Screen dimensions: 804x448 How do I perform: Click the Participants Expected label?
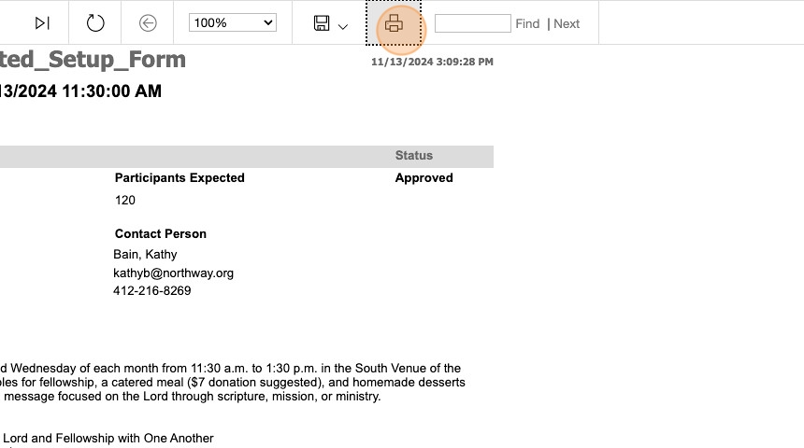(179, 177)
